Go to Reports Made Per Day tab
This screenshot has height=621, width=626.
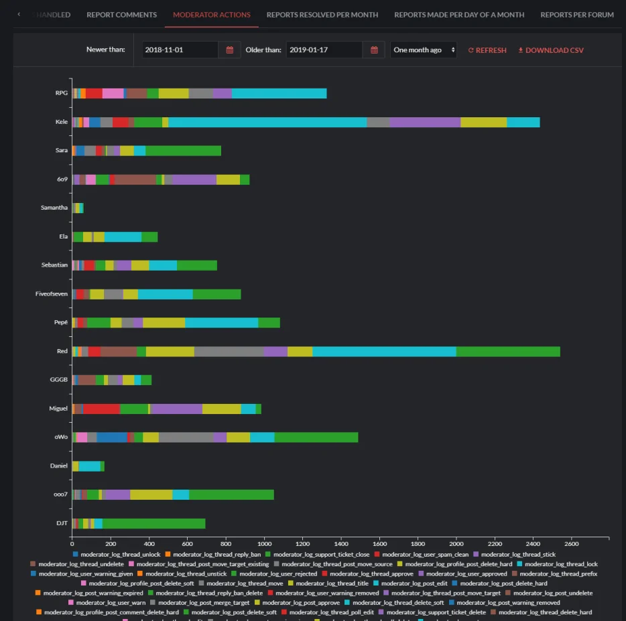459,15
